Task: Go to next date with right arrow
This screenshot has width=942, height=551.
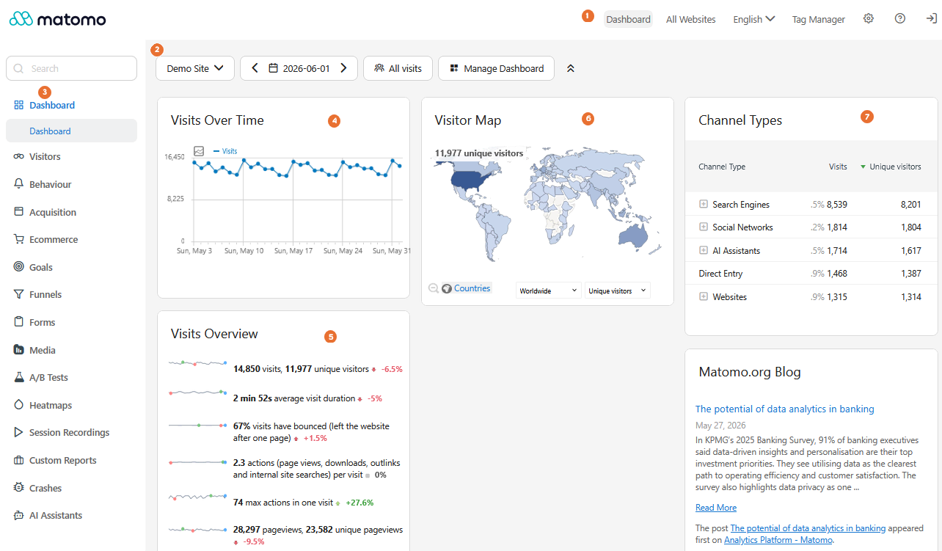Action: pos(343,68)
